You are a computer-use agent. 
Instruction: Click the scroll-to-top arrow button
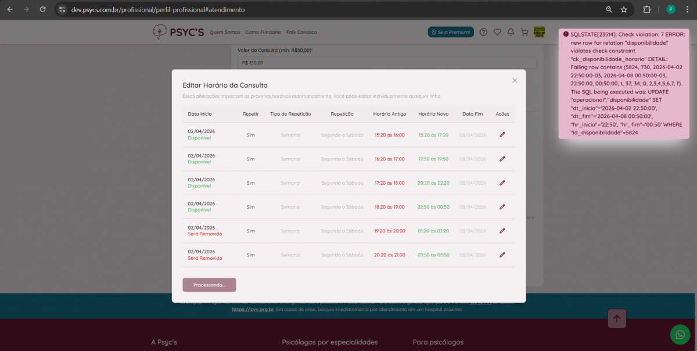[x=616, y=318]
